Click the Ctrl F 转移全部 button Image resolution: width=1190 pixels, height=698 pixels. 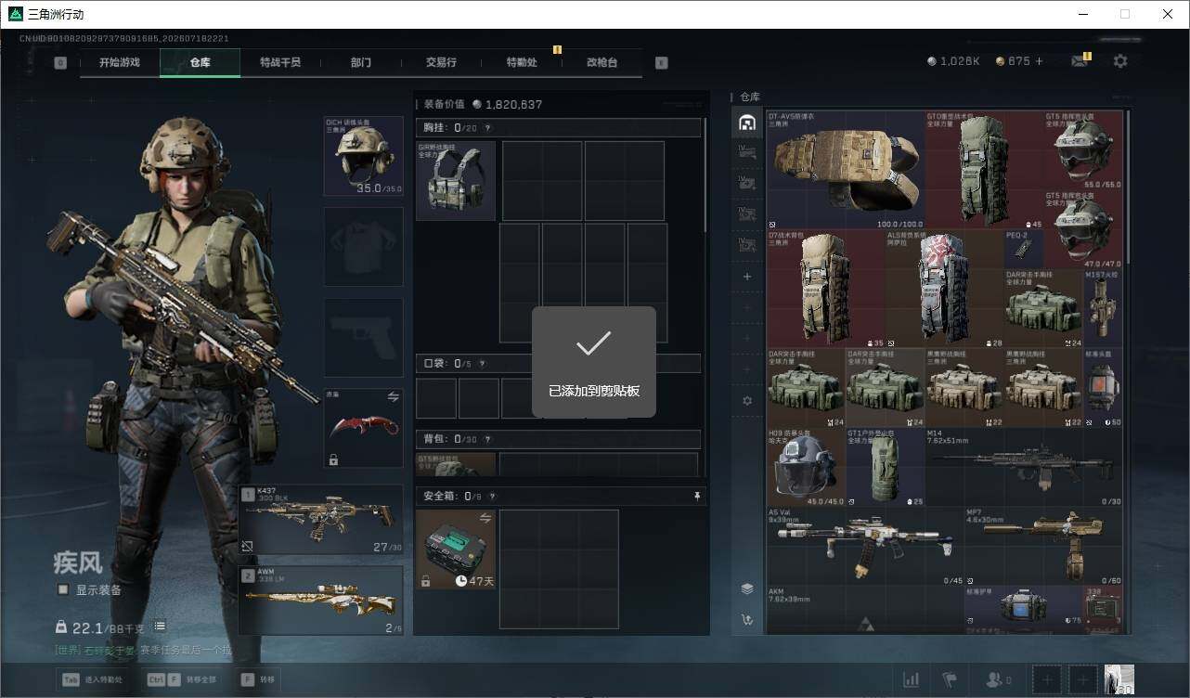click(x=181, y=679)
